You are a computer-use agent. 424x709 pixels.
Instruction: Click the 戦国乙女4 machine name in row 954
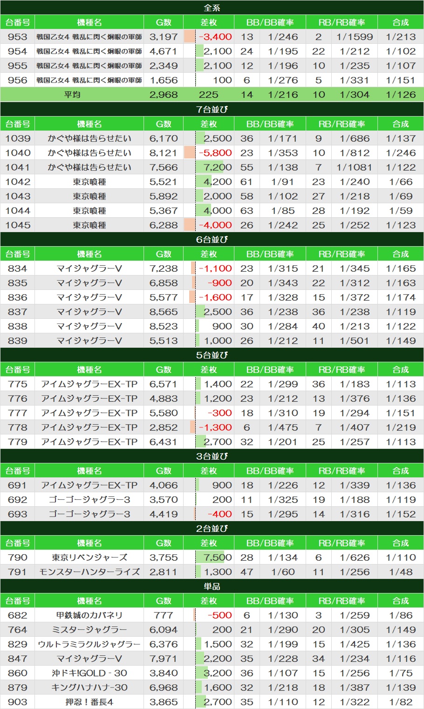(x=89, y=51)
